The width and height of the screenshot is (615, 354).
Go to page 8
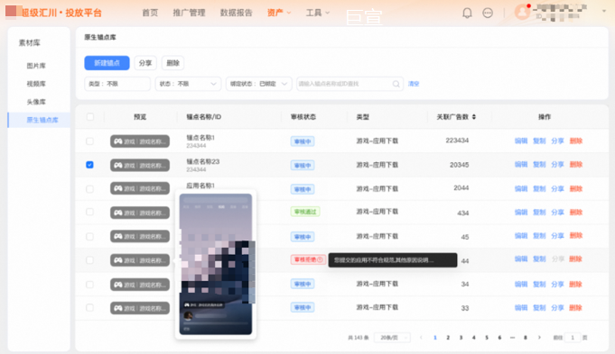[x=526, y=338]
